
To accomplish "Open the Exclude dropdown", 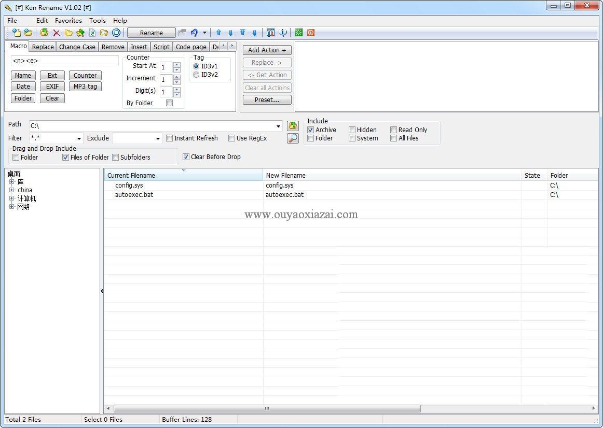I will point(158,138).
